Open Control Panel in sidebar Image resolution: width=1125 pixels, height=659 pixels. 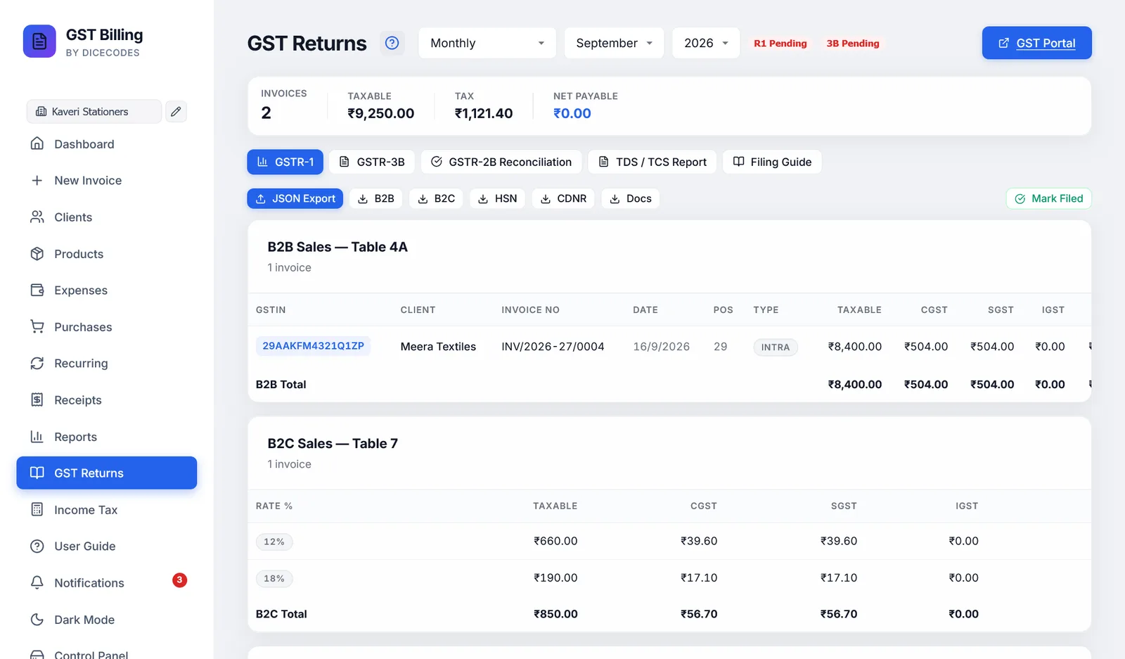point(107,654)
